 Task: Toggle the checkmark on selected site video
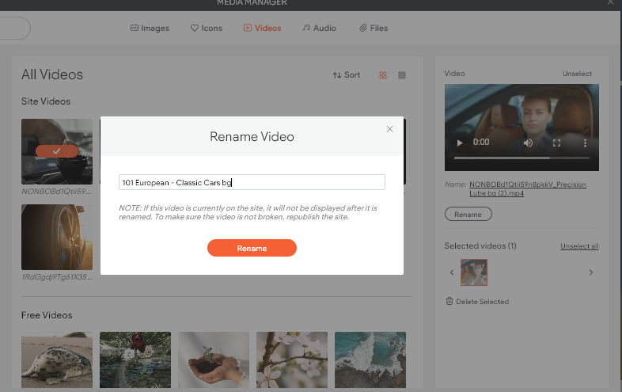coord(56,150)
